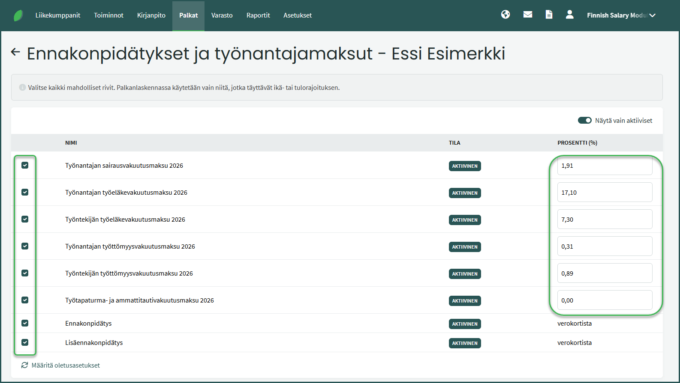Go back using the left arrow
The height and width of the screenshot is (383, 680).
[x=15, y=52]
